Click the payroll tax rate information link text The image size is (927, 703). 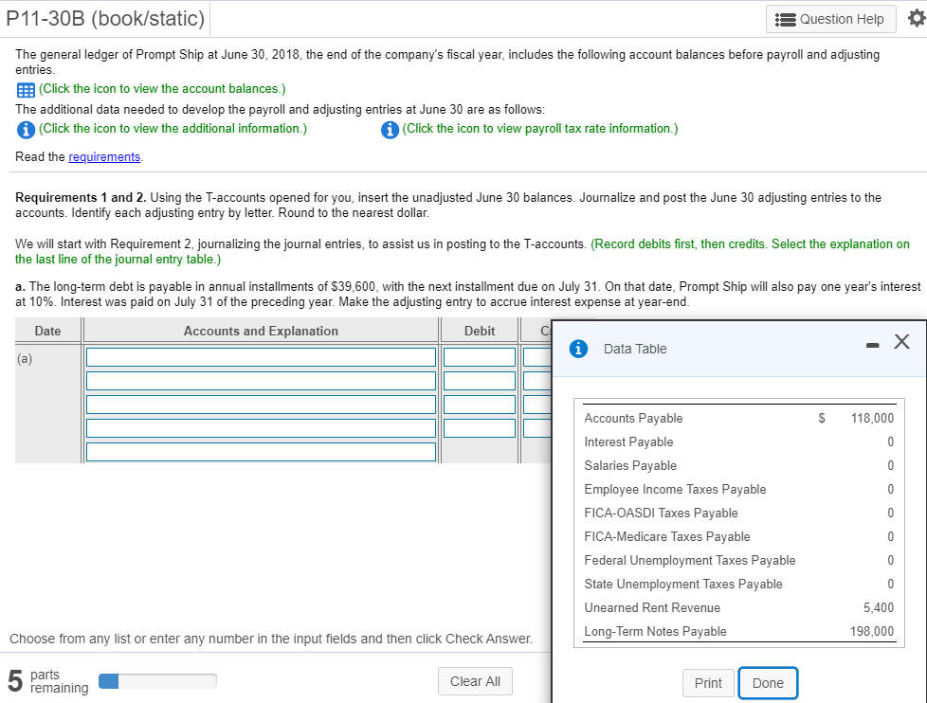(540, 128)
